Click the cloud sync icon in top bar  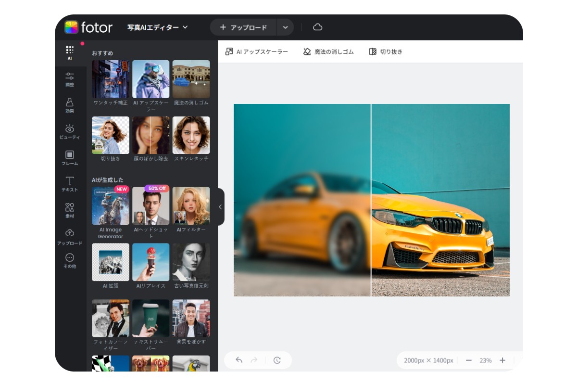point(317,27)
